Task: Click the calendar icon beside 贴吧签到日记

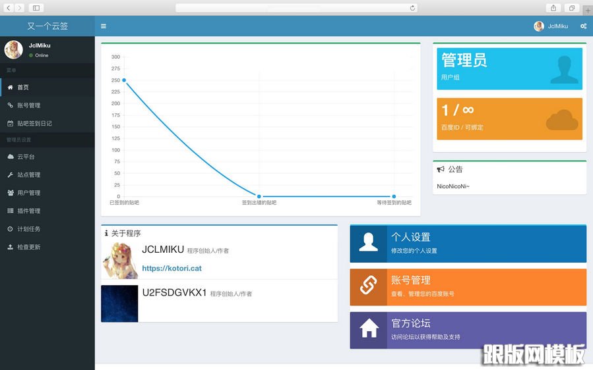Action: (10, 124)
